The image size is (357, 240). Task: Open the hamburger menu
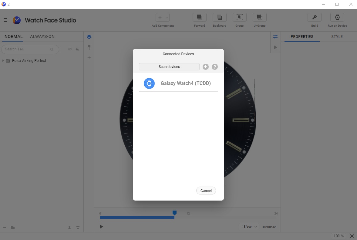point(5,20)
